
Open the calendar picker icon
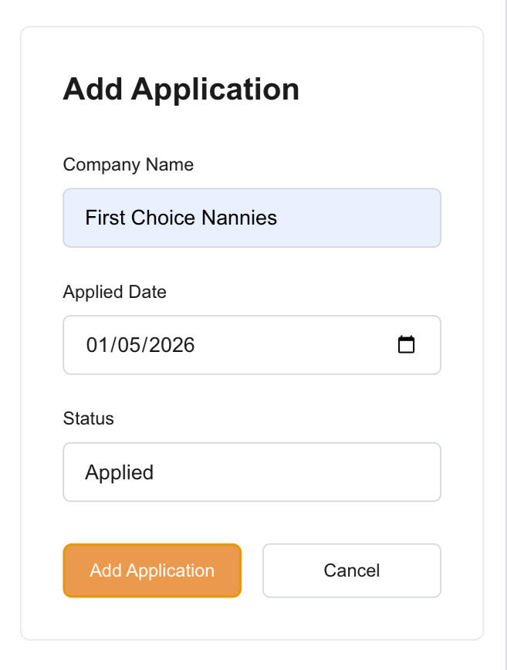pyautogui.click(x=406, y=344)
